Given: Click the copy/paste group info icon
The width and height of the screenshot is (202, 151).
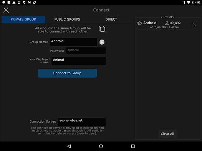Looking at the screenshot, I should point(102,29).
